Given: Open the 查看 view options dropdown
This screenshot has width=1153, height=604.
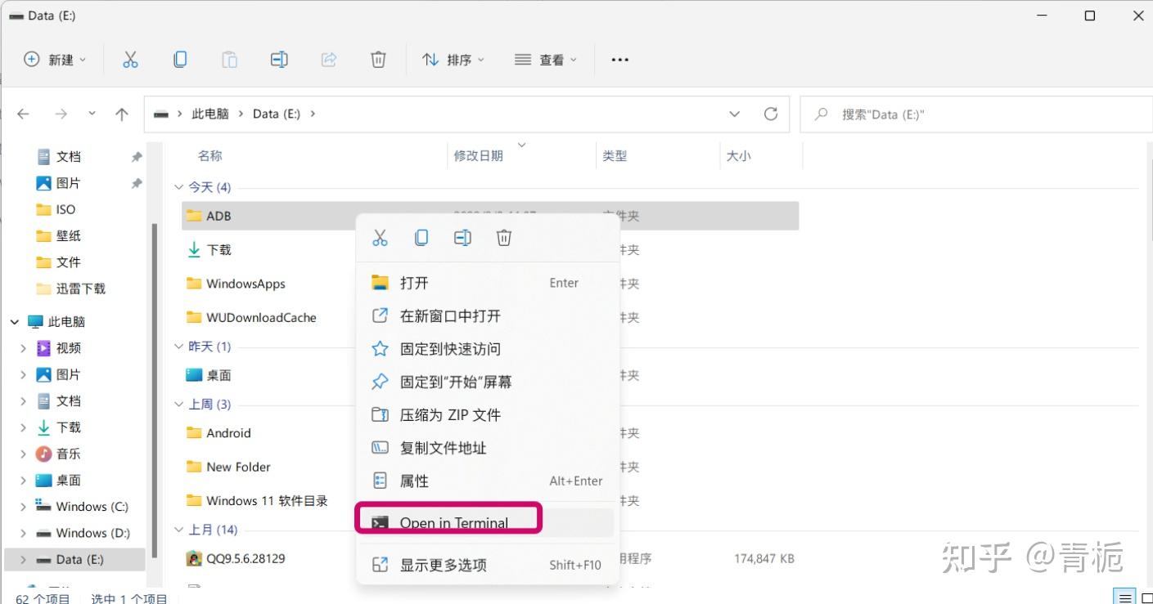Looking at the screenshot, I should point(545,59).
